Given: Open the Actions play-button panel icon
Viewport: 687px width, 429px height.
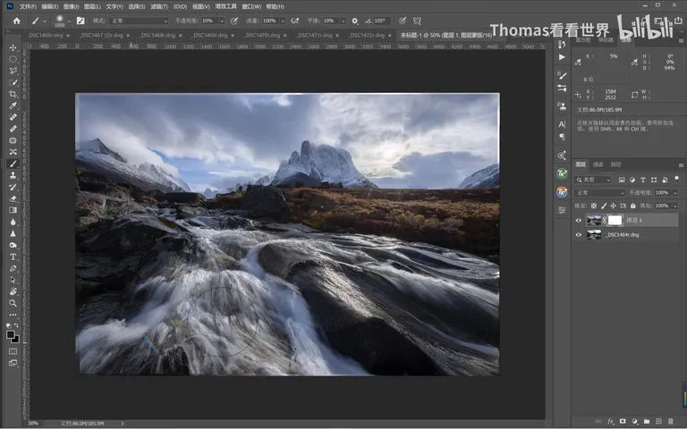Looking at the screenshot, I should pos(562,57).
